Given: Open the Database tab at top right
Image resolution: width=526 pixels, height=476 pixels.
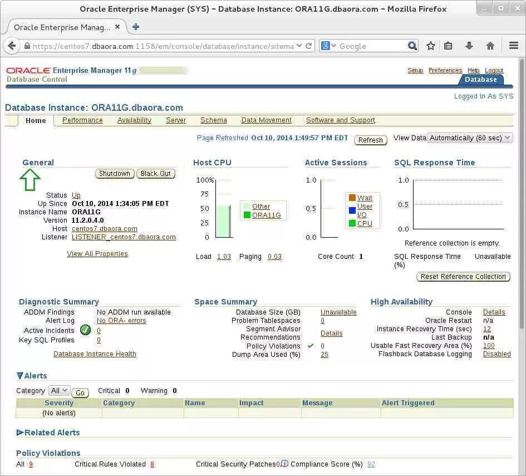Looking at the screenshot, I should [481, 80].
